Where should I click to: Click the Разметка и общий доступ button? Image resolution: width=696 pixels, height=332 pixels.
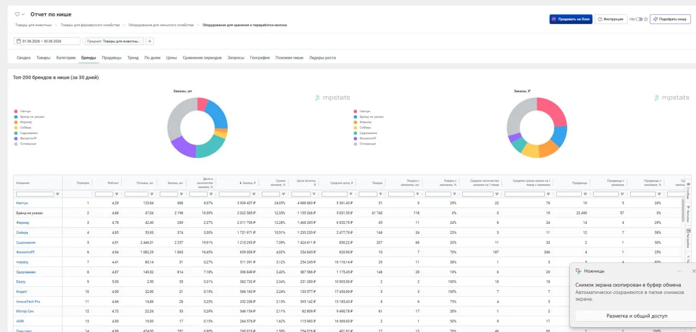(x=636, y=316)
